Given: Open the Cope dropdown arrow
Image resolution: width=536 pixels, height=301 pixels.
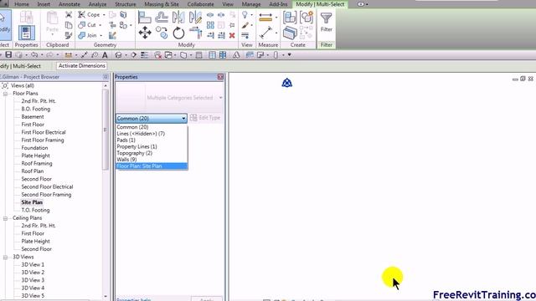Looking at the screenshot, I should click(104, 15).
